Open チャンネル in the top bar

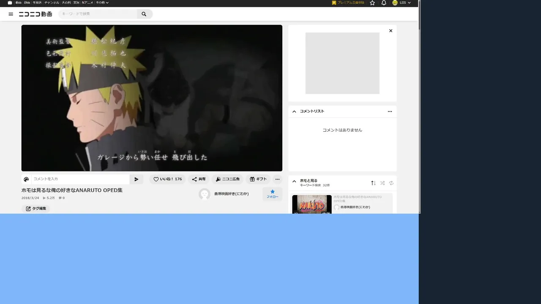click(52, 3)
